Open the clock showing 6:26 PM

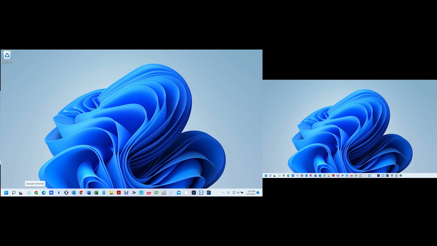(x=251, y=193)
